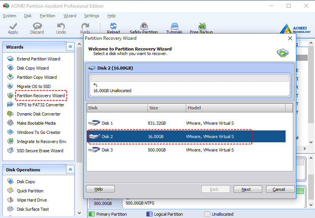Click the Apply checkmark toolbar icon
315x218 pixels.
coord(13,26)
